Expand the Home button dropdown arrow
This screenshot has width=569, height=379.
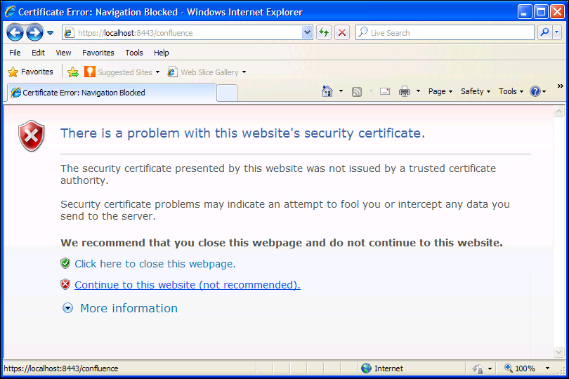[341, 91]
